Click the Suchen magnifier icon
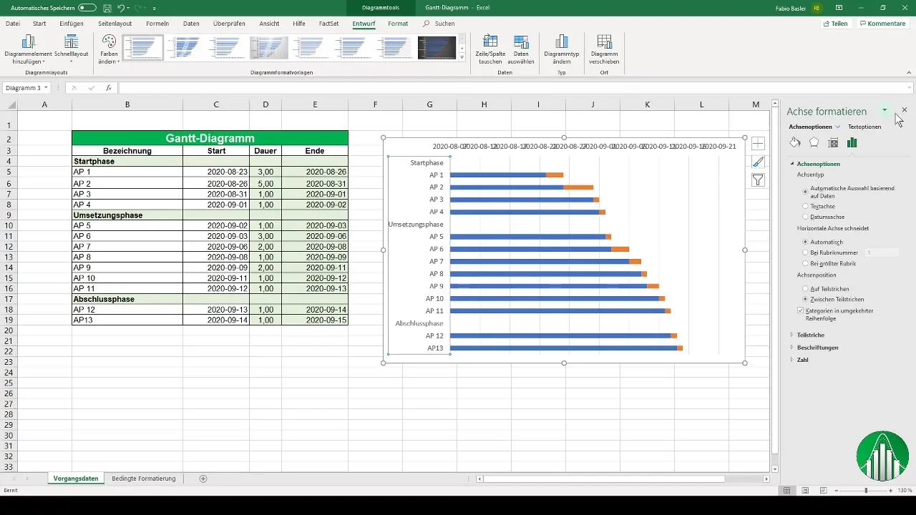Image resolution: width=916 pixels, height=515 pixels. coord(427,24)
